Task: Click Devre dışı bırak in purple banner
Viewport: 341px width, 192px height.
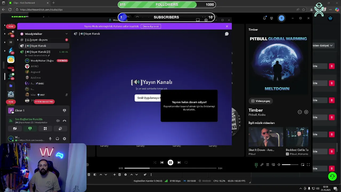Action: [151, 26]
